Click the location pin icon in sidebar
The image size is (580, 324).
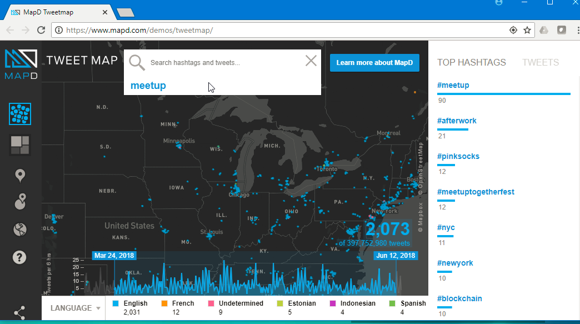point(20,176)
